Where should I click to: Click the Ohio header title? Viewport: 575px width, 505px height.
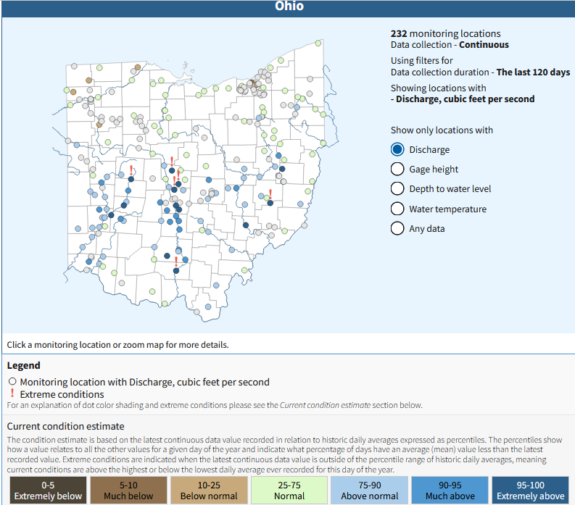289,6
